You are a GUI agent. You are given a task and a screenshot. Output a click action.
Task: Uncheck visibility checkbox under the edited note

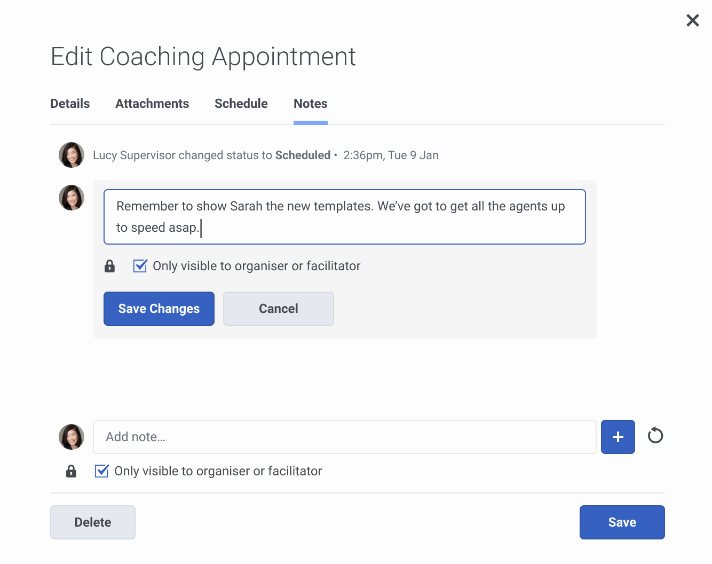(x=140, y=266)
